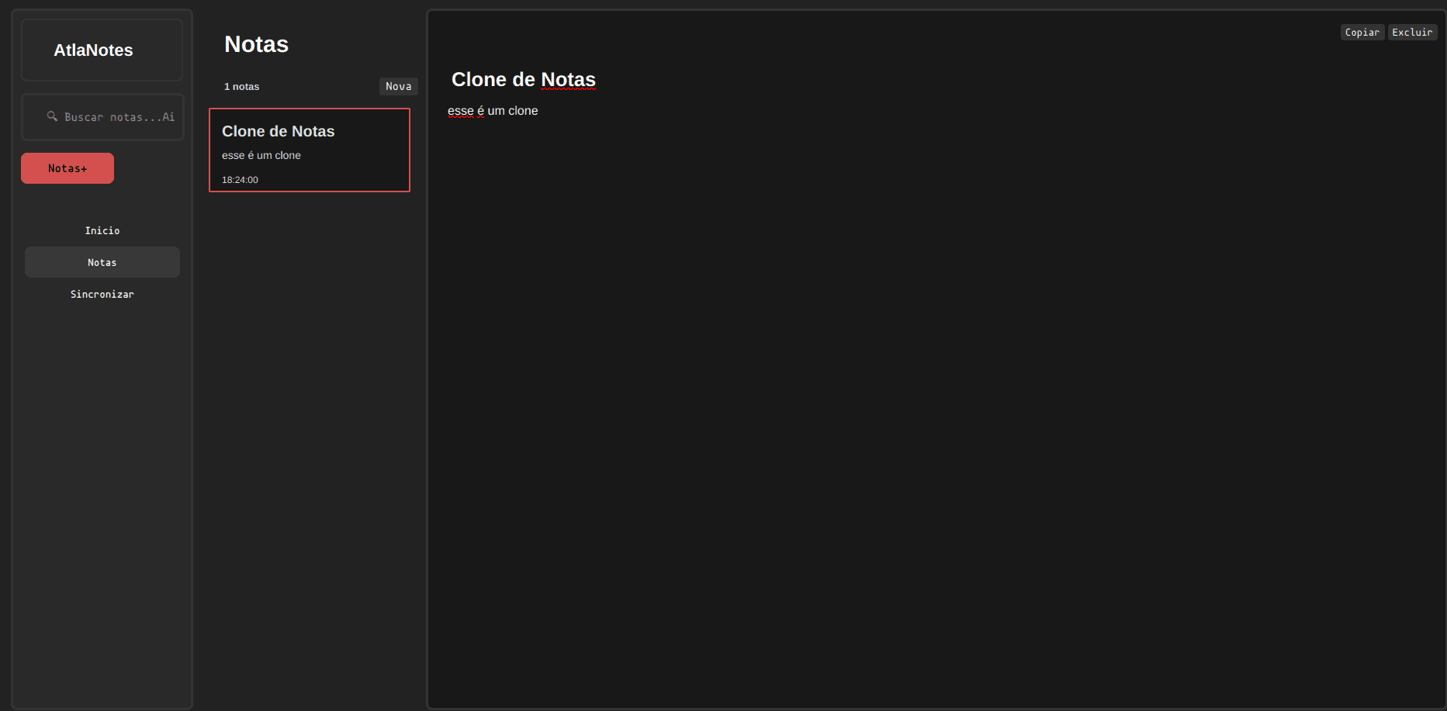This screenshot has height=711, width=1447.
Task: Click the large Notas heading above the list
Action: [x=256, y=45]
